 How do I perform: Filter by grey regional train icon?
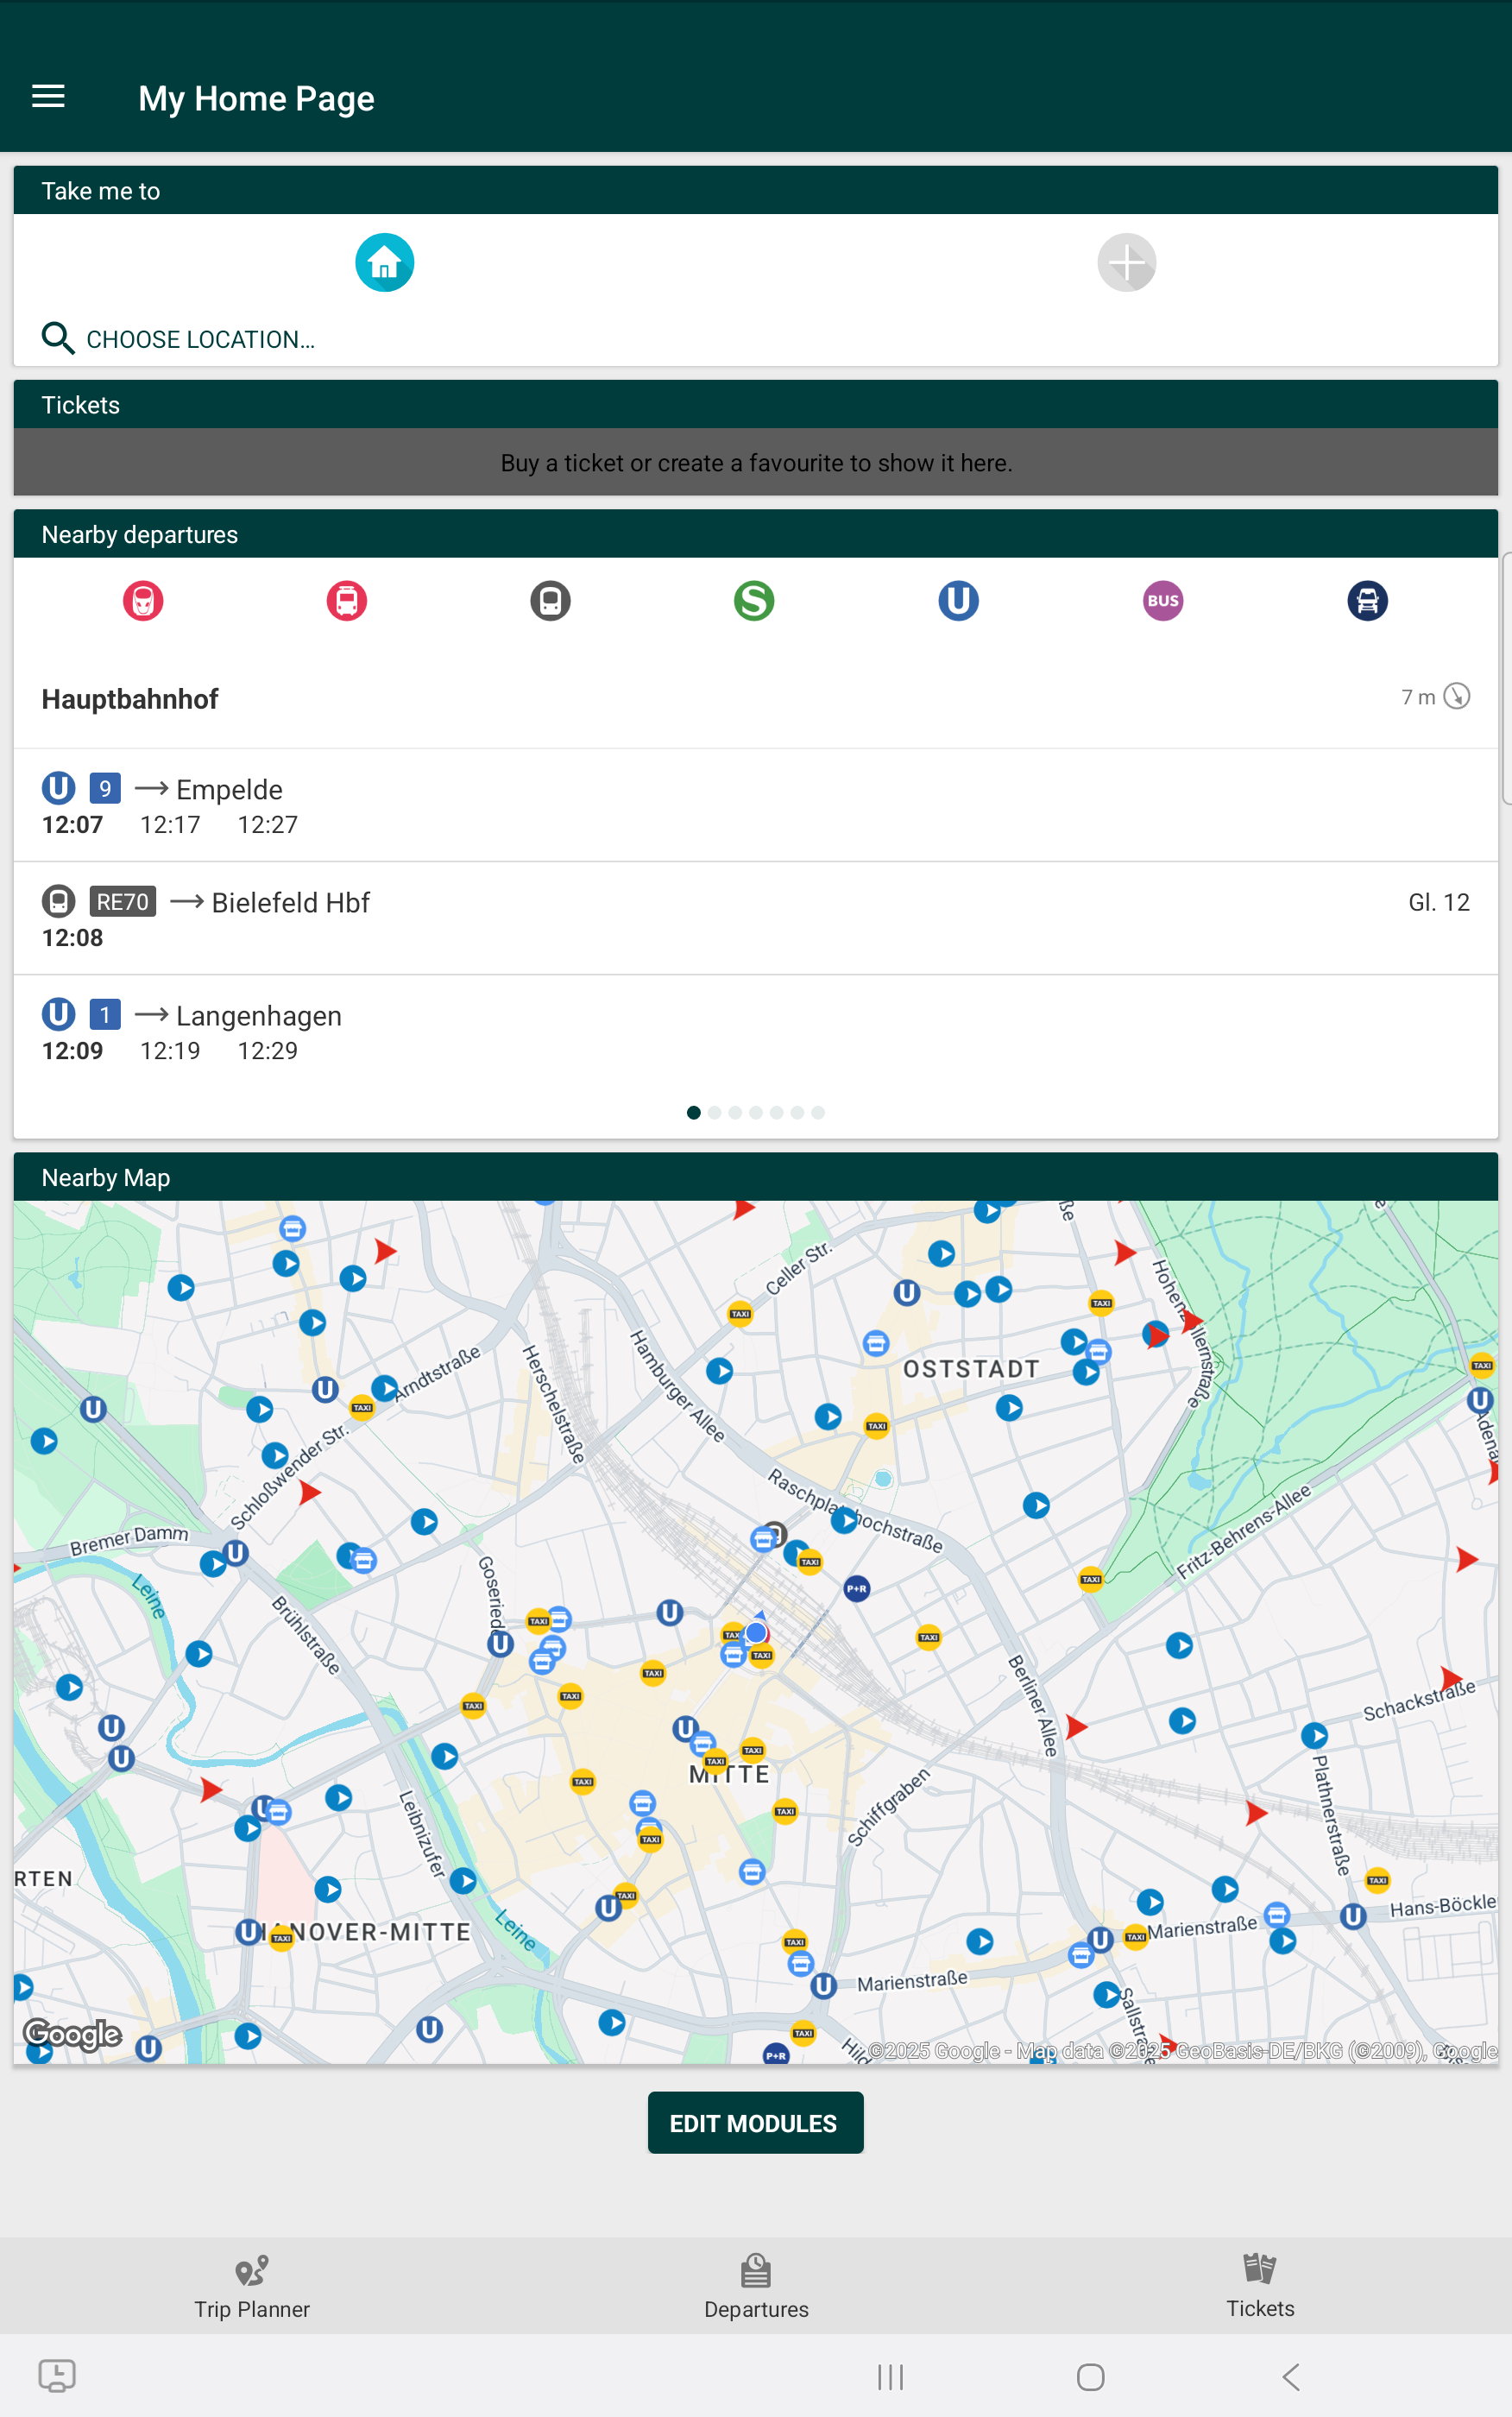tap(550, 601)
